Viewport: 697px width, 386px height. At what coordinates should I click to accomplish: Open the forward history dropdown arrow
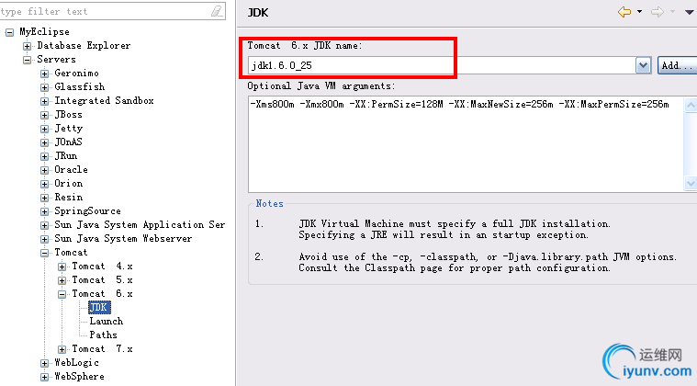pos(672,12)
